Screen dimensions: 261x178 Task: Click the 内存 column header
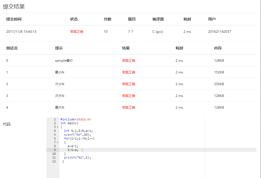click(x=218, y=48)
